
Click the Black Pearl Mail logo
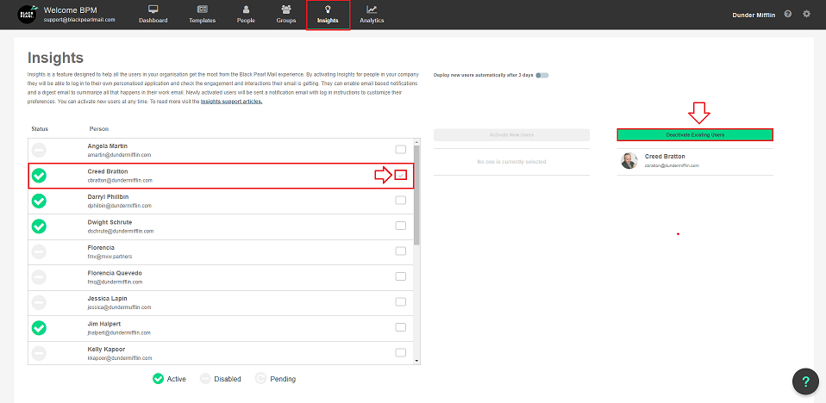click(28, 15)
